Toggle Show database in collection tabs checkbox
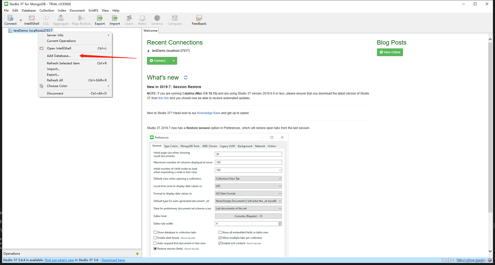This screenshot has width=495, height=265. click(155, 233)
